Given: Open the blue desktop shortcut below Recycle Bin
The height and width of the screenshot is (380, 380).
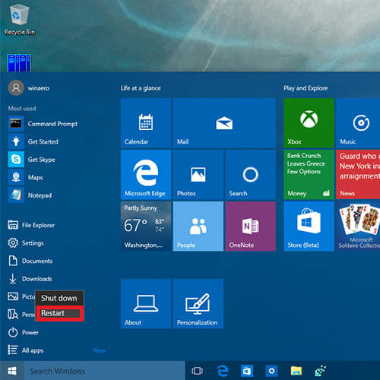Looking at the screenshot, I should 19,63.
